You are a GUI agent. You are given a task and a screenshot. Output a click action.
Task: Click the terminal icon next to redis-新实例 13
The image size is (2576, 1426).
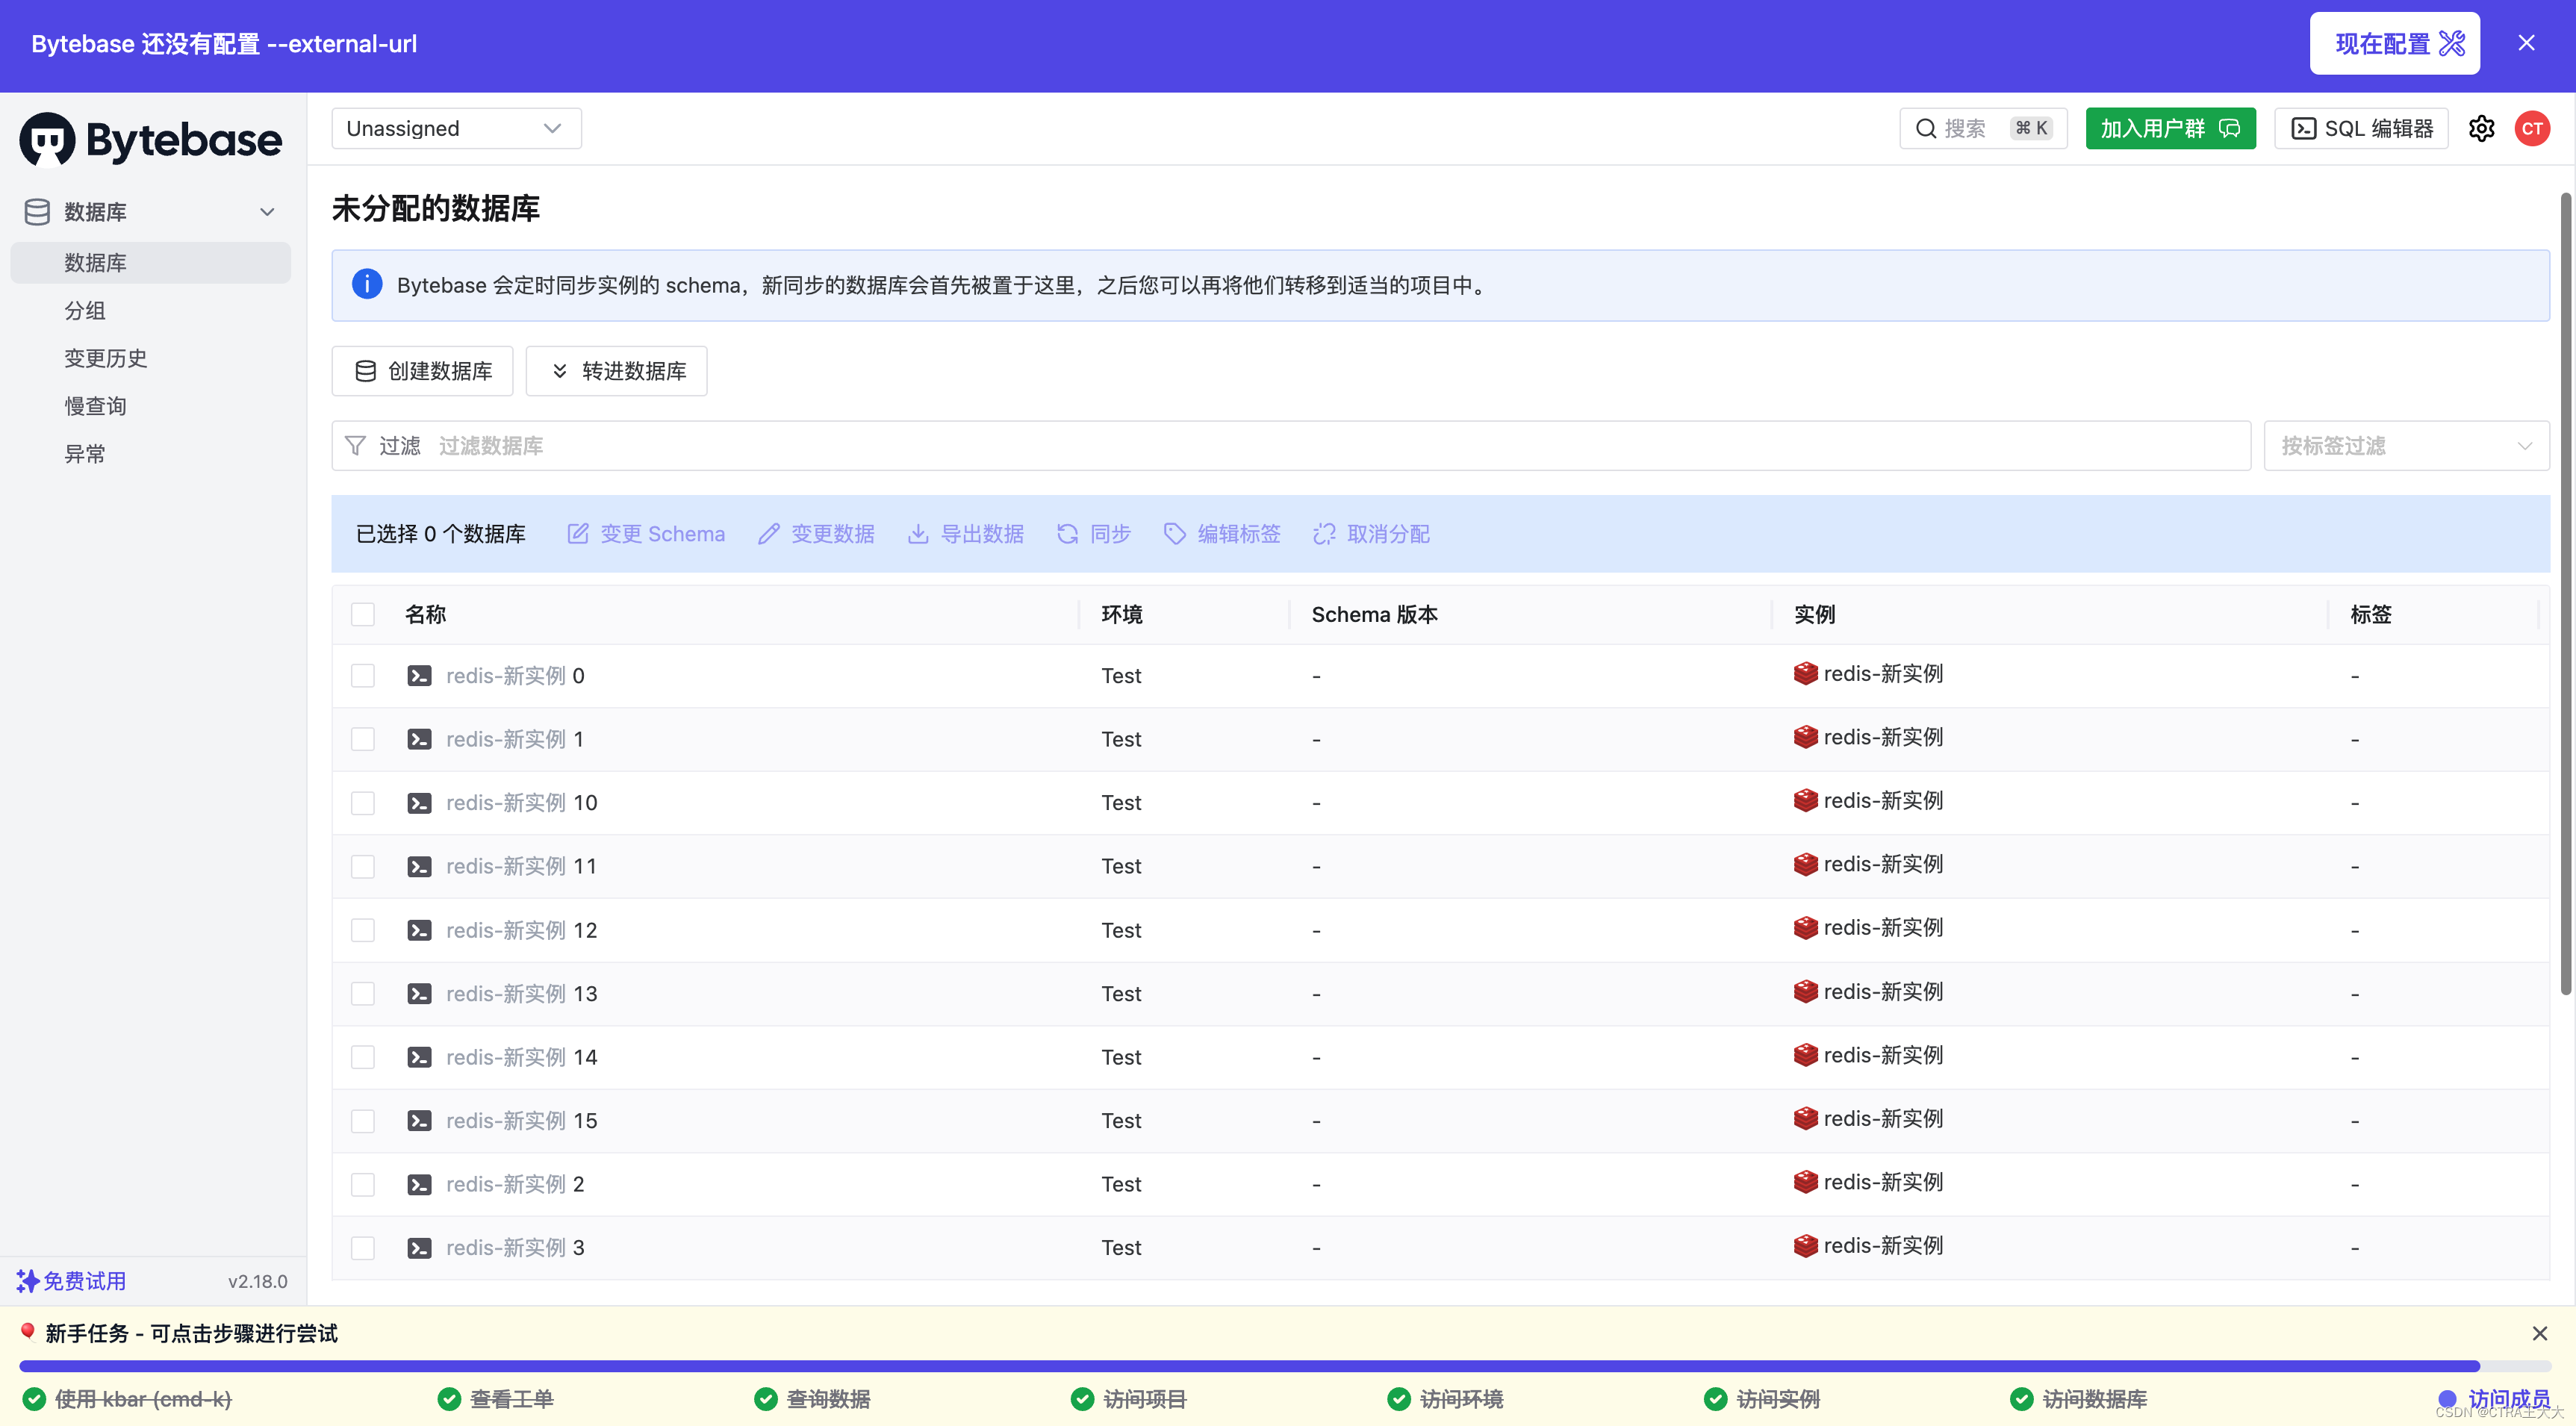point(420,993)
